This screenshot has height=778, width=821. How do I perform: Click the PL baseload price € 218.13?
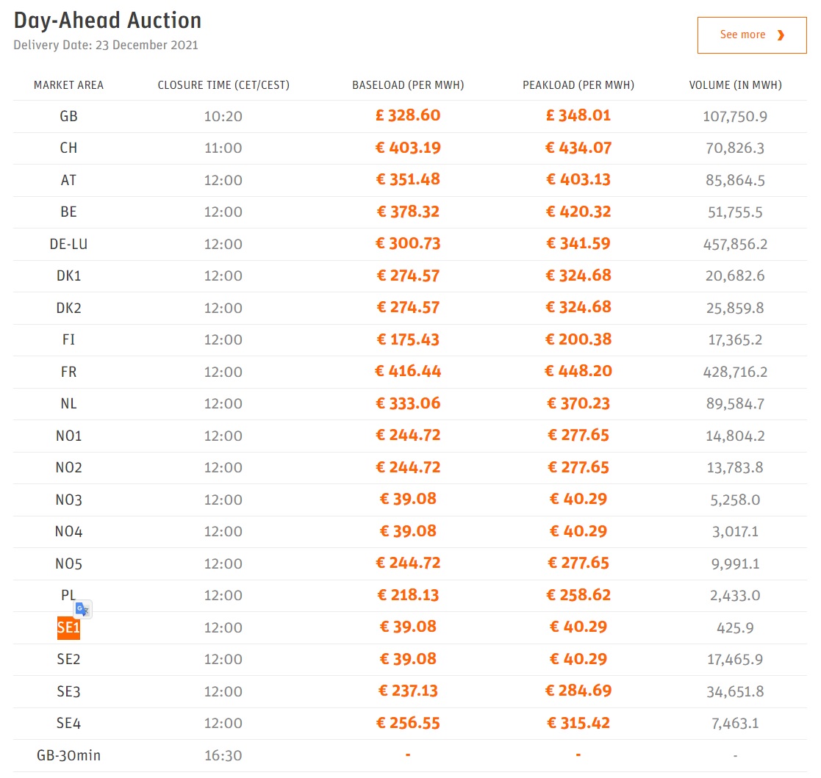click(408, 595)
